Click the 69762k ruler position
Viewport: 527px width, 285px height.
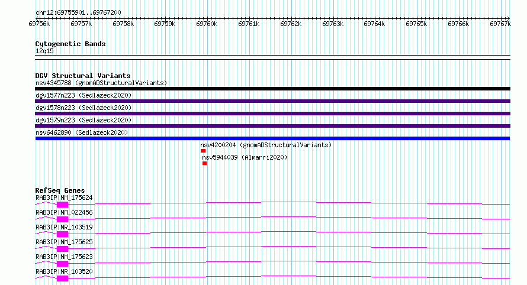click(291, 24)
